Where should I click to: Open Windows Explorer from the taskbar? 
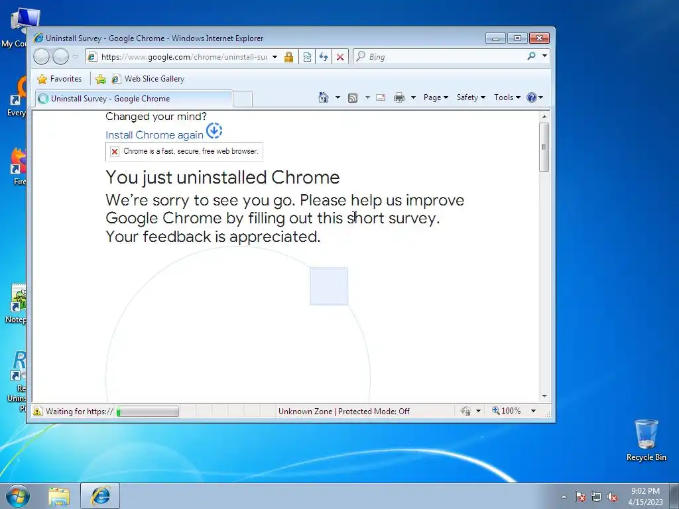coord(59,496)
